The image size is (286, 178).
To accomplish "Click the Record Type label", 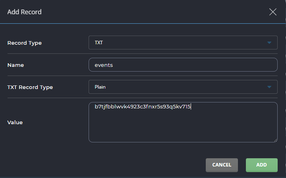I will 25,43.
